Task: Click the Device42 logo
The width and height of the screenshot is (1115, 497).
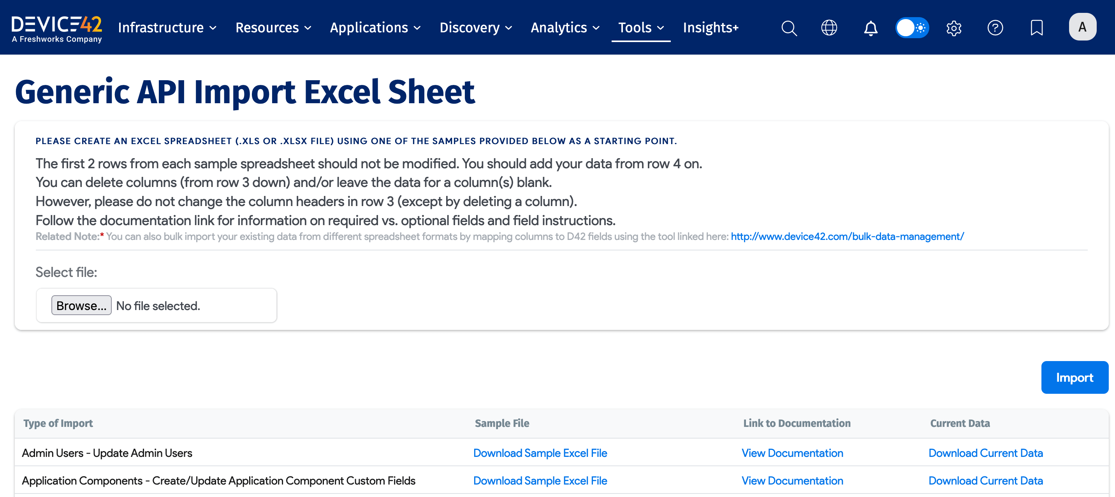Action: 57,28
